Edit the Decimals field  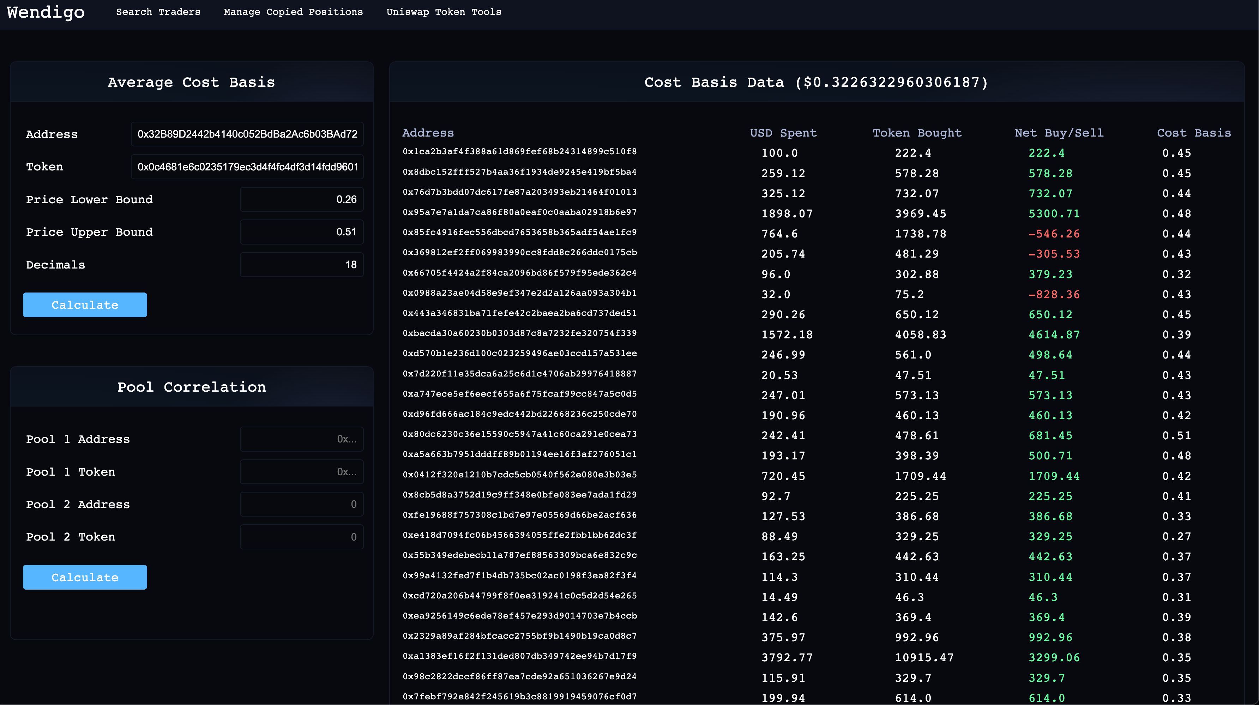coord(302,264)
